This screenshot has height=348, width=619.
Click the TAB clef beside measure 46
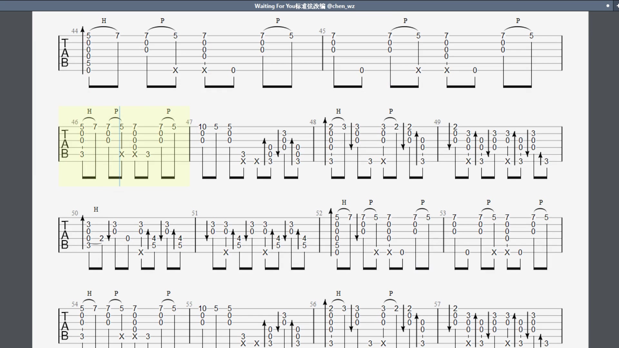[x=65, y=144]
